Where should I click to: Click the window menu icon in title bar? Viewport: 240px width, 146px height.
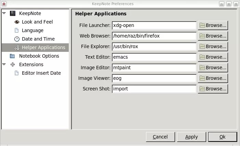pos(4,4)
